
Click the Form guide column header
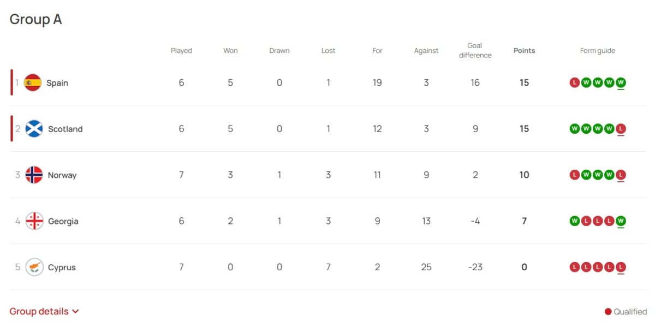click(x=598, y=51)
